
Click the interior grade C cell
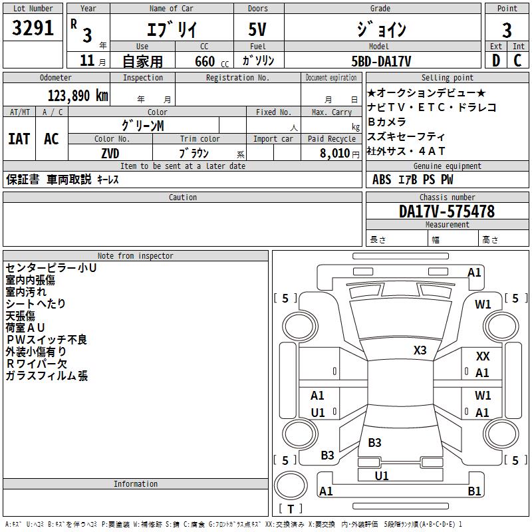click(x=518, y=61)
